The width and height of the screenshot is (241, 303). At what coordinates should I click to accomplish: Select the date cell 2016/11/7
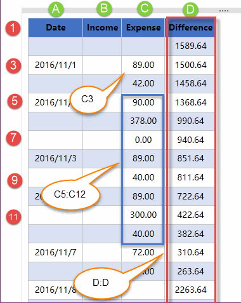point(56,253)
